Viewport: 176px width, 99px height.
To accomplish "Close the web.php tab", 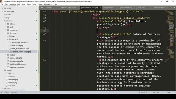I will tap(58, 8).
